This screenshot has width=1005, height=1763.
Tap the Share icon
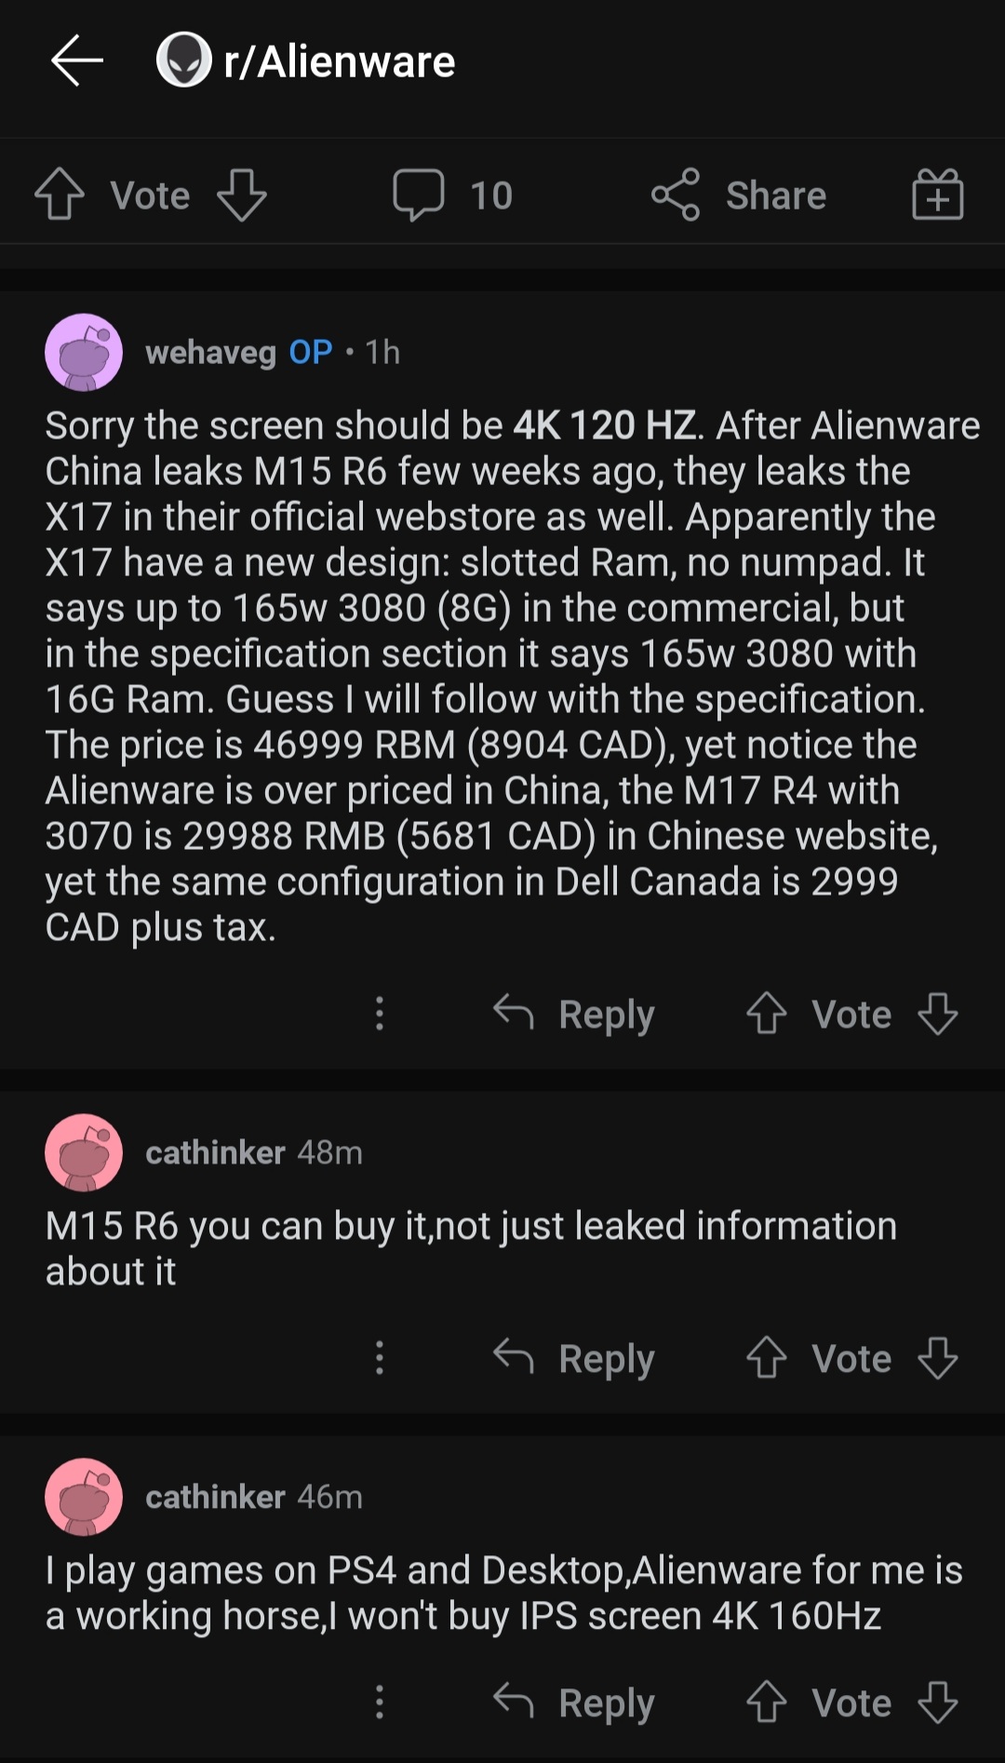pyautogui.click(x=676, y=195)
